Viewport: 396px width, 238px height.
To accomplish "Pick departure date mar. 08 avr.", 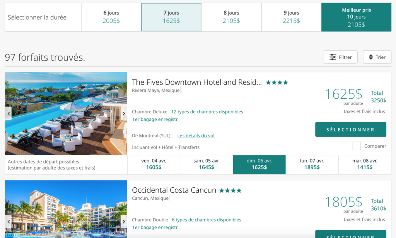I will click(x=365, y=164).
